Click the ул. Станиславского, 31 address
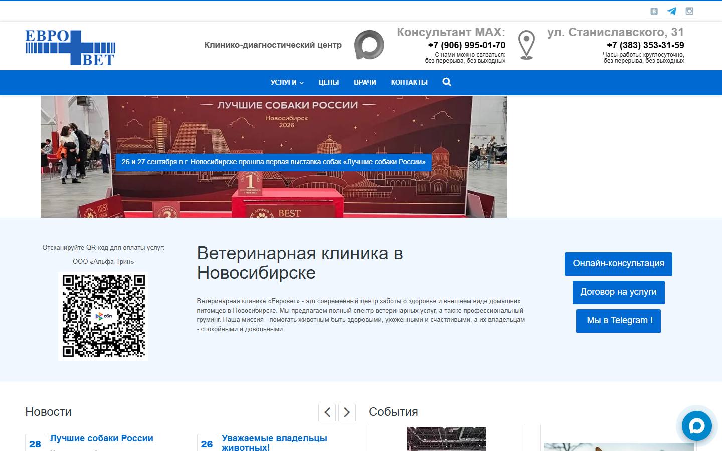This screenshot has height=451, width=722. pos(616,32)
